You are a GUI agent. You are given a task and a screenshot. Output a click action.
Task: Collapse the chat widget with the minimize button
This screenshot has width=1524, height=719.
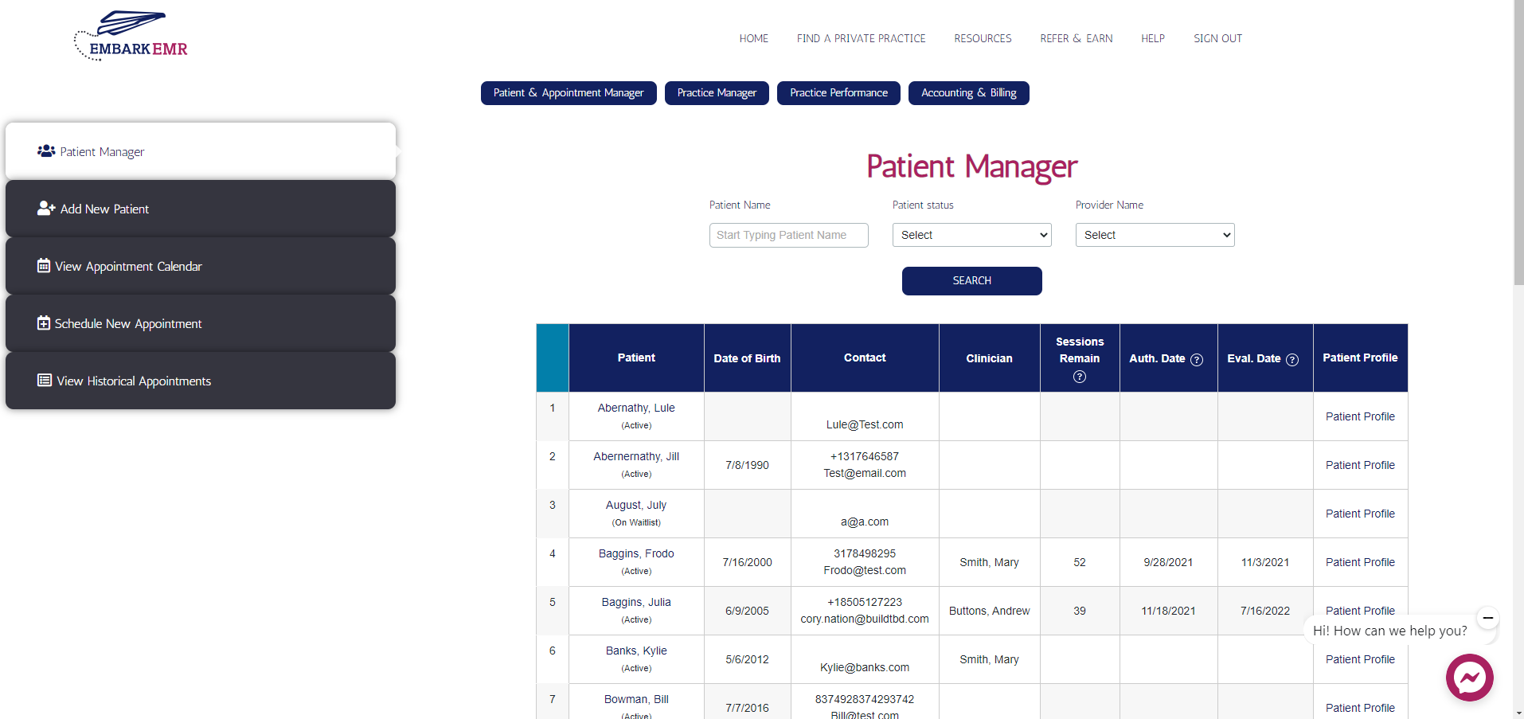(x=1487, y=618)
